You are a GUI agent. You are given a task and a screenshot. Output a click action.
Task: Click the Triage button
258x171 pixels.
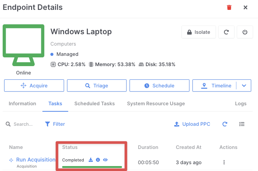point(97,86)
